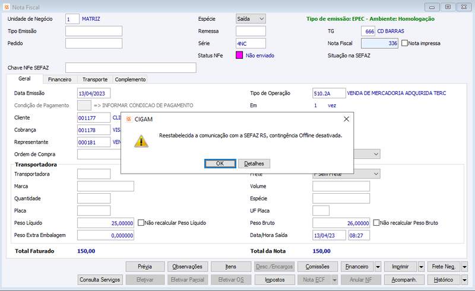Click the Acompanh. button
The height and width of the screenshot is (291, 475).
404,280
